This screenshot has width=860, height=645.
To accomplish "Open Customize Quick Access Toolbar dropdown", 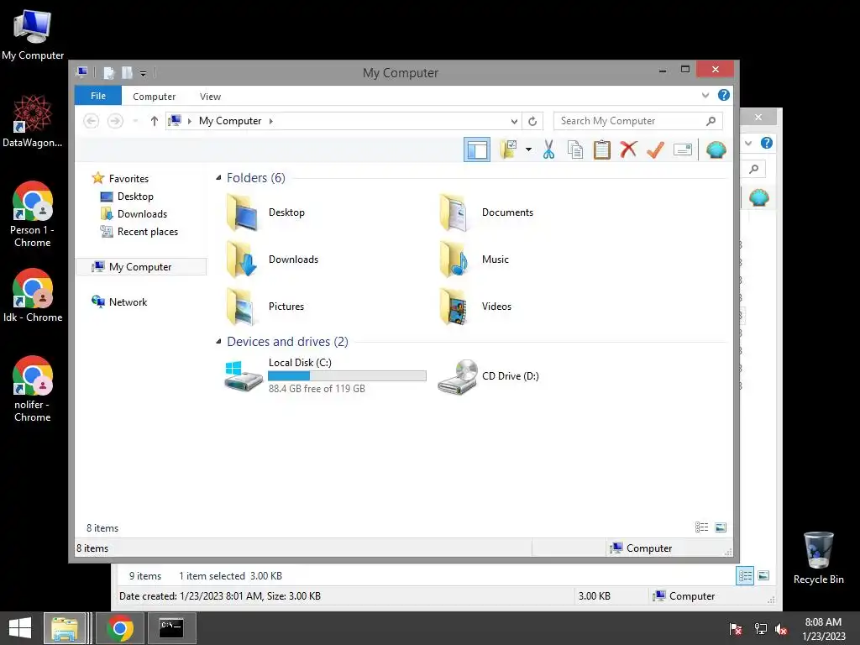I will [143, 73].
